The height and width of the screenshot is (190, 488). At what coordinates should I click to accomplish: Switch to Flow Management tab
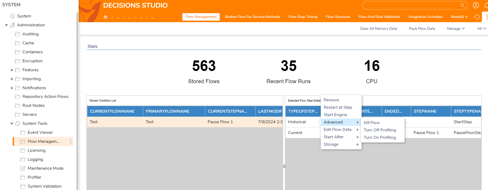[x=201, y=17]
